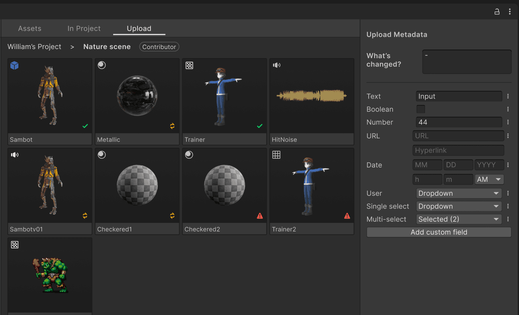
Task: Open William's Project via the breadcrumb link
Action: [34, 47]
